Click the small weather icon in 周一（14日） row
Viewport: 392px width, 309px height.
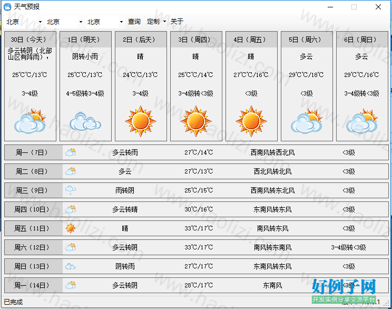click(71, 285)
